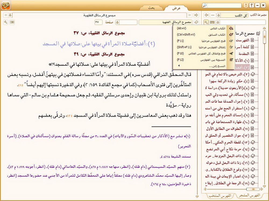Screen dimensions: 269x201
Task: Click the exclamation mark info button
Action: (246, 5)
